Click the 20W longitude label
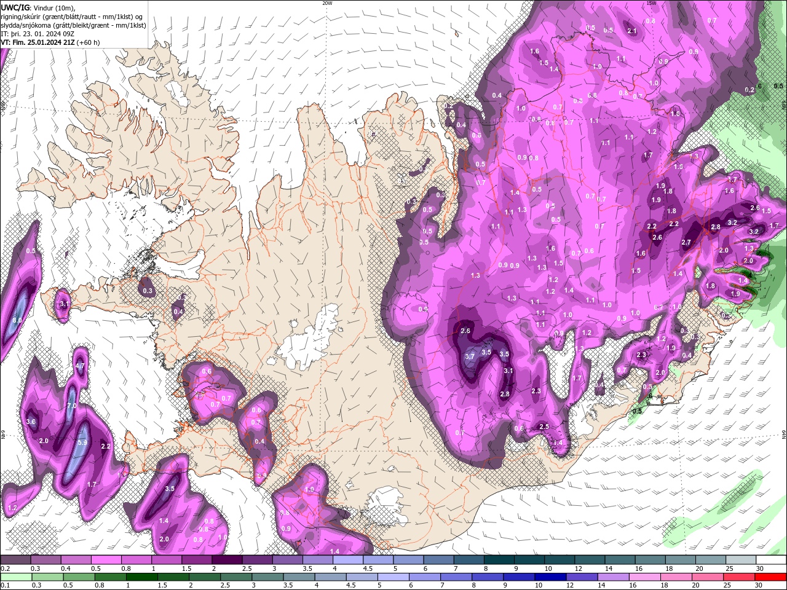 pyautogui.click(x=327, y=3)
